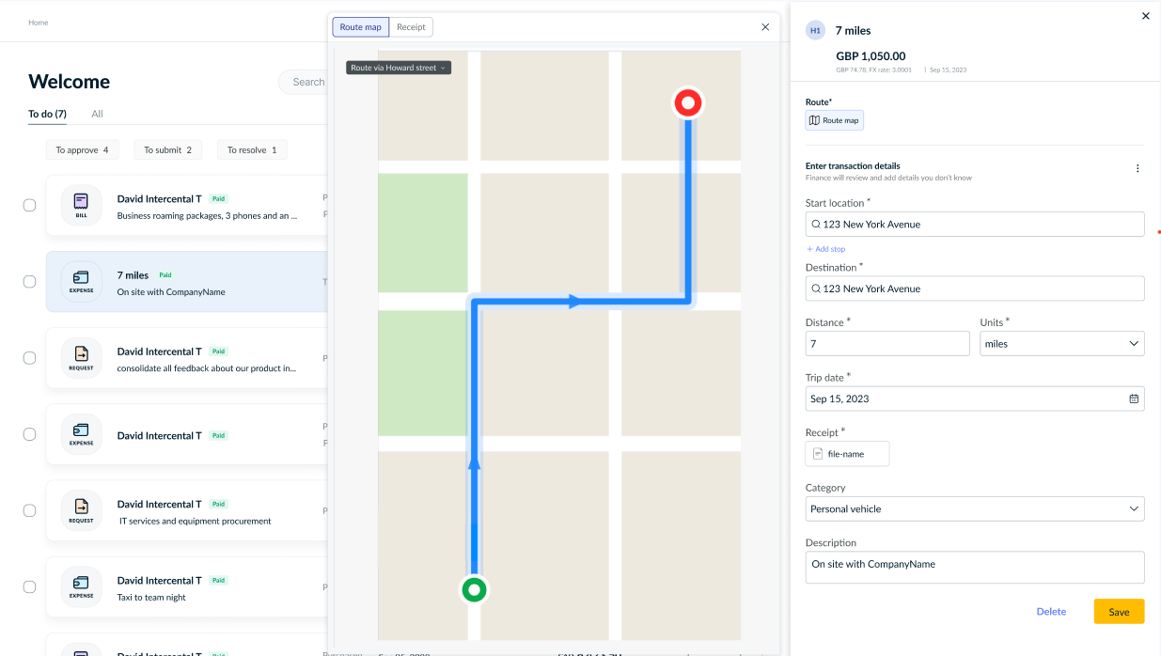Click the Distance field showing 7
Image resolution: width=1161 pixels, height=656 pixels.
click(x=887, y=344)
